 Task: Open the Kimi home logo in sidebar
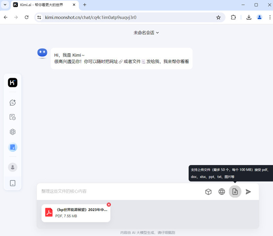[13, 83]
